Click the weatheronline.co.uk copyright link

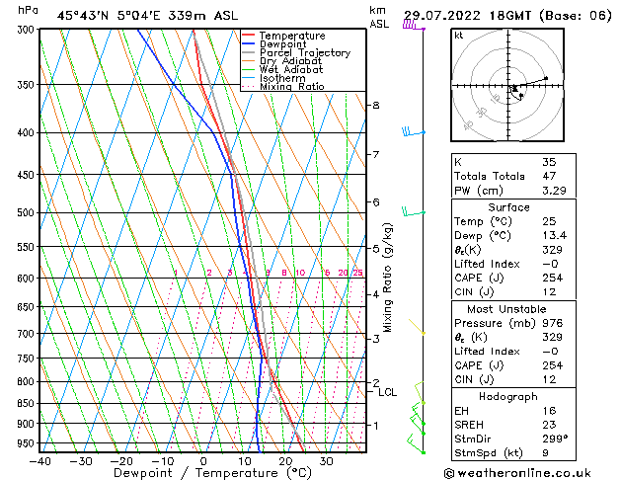click(517, 473)
